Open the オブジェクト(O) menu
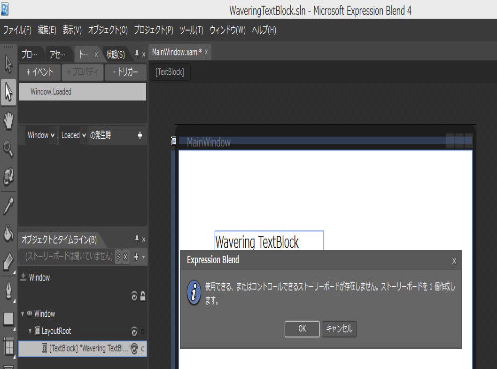 point(108,31)
